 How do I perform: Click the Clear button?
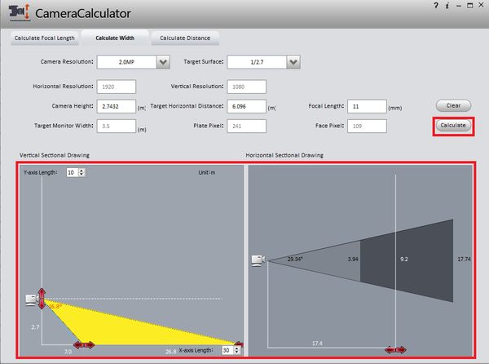click(453, 105)
